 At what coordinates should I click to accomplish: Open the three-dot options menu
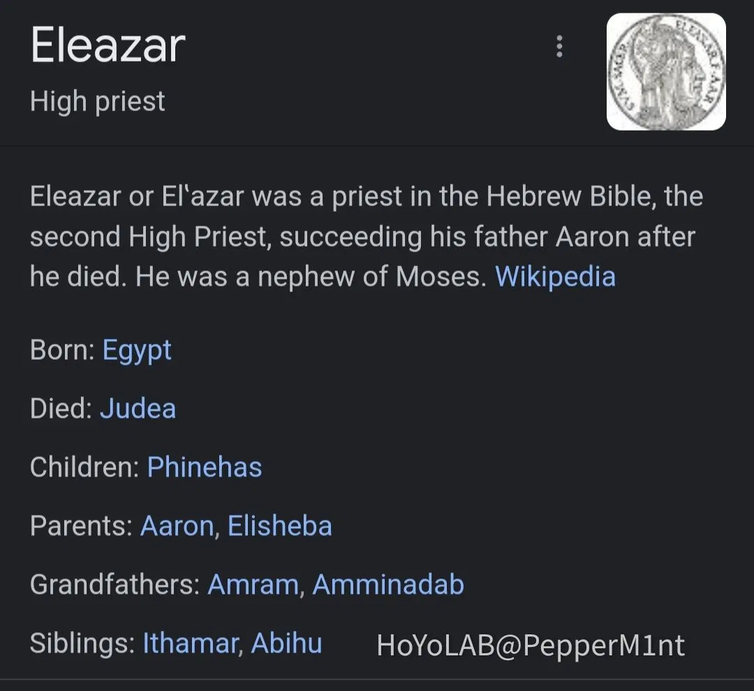pos(559,46)
